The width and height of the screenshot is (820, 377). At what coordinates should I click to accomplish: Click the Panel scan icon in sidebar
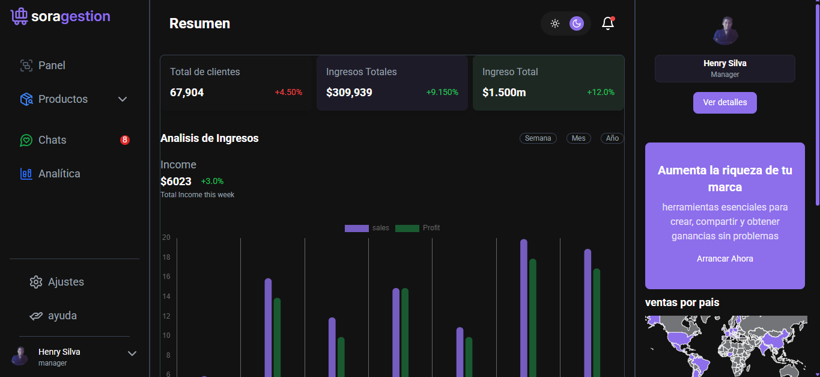point(26,66)
